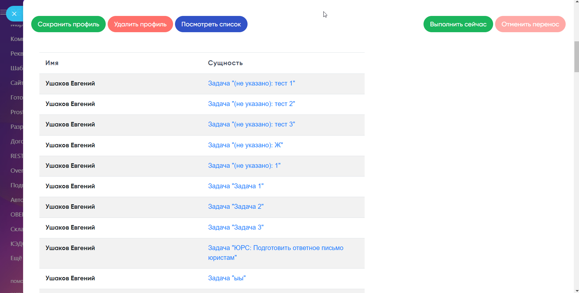Open Посмотреть список
This screenshot has height=293, width=579.
211,24
